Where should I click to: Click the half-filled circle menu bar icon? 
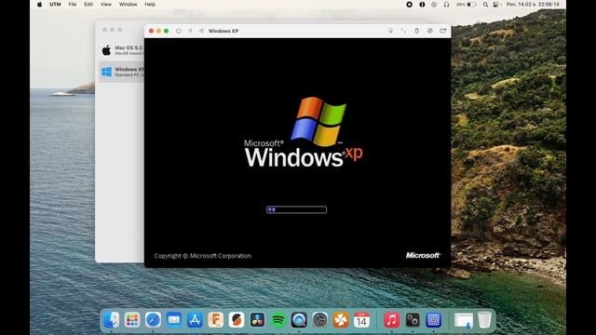pyautogui.click(x=422, y=5)
